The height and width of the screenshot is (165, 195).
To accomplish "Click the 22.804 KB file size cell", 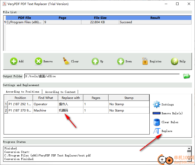I will coord(100,22).
